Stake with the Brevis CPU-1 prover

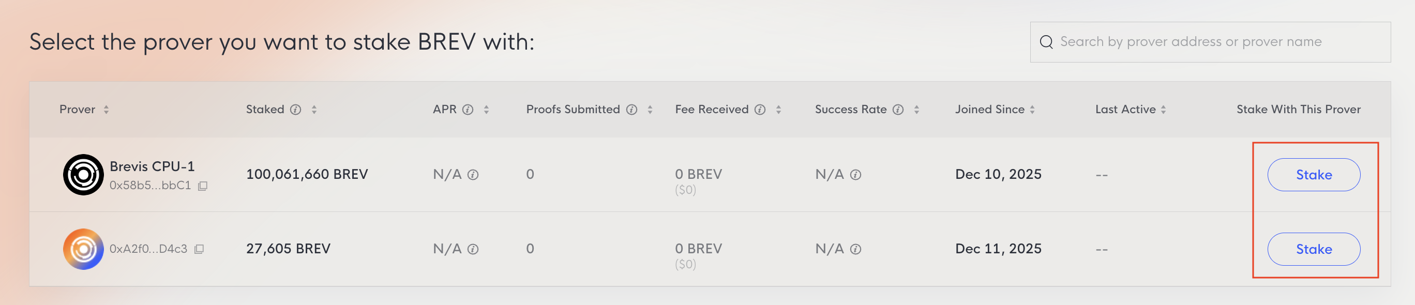(x=1314, y=175)
